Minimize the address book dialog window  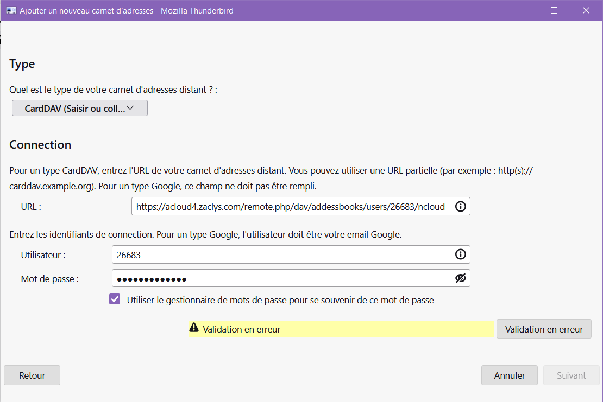point(522,10)
